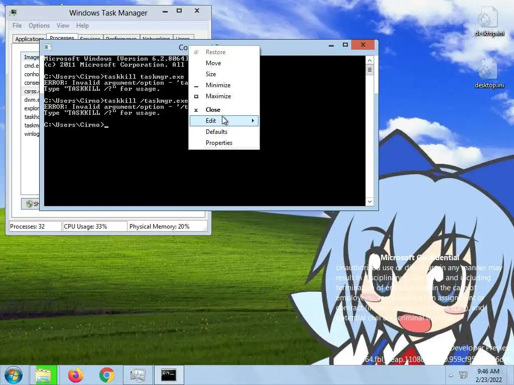This screenshot has height=385, width=514.
Task: Click the shield show-processes button
Action: (x=31, y=204)
